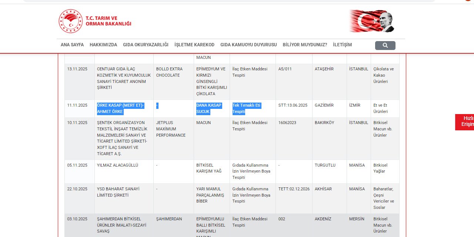Click the Tek Tırnaklı Eti Tespiti cell
474x237 pixels.
click(246, 109)
